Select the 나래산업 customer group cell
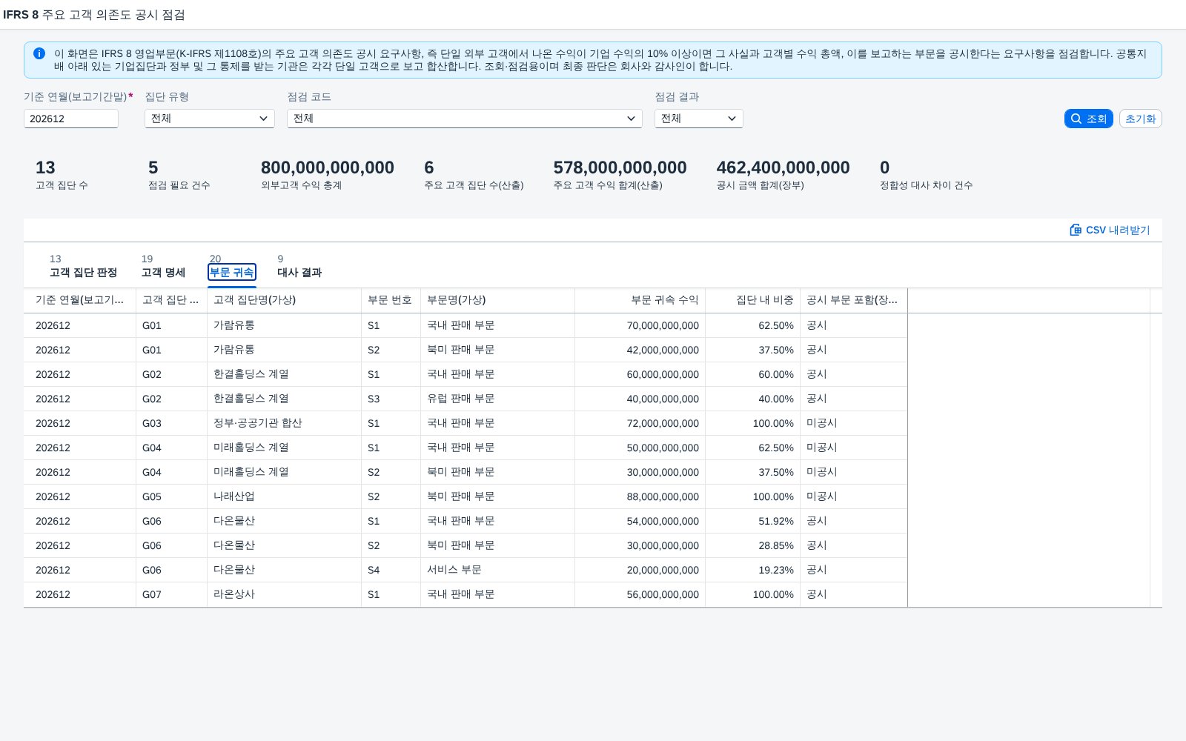 coord(285,496)
